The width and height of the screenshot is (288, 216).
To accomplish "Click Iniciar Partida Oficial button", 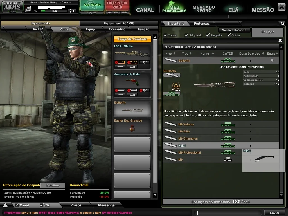I will pyautogui.click(x=117, y=6).
